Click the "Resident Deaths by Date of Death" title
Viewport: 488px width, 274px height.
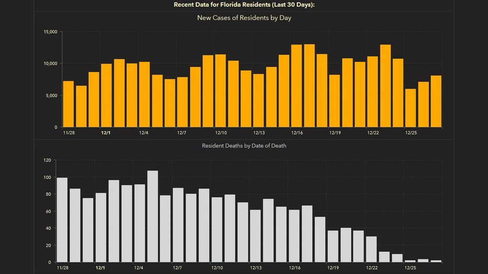click(x=244, y=146)
